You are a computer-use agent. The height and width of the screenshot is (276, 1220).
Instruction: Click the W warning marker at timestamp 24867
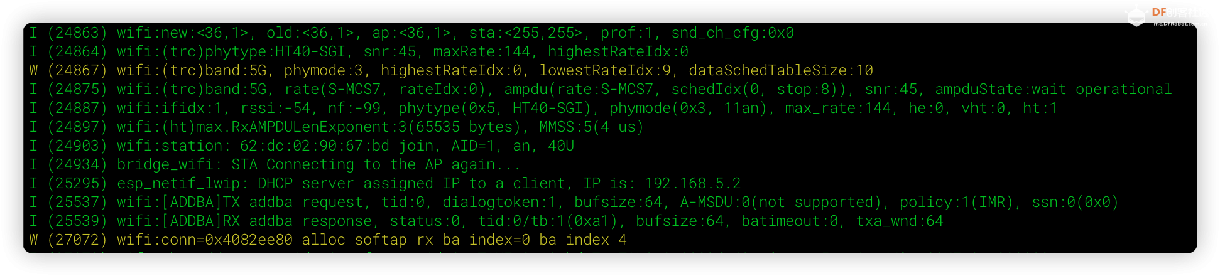click(x=33, y=70)
